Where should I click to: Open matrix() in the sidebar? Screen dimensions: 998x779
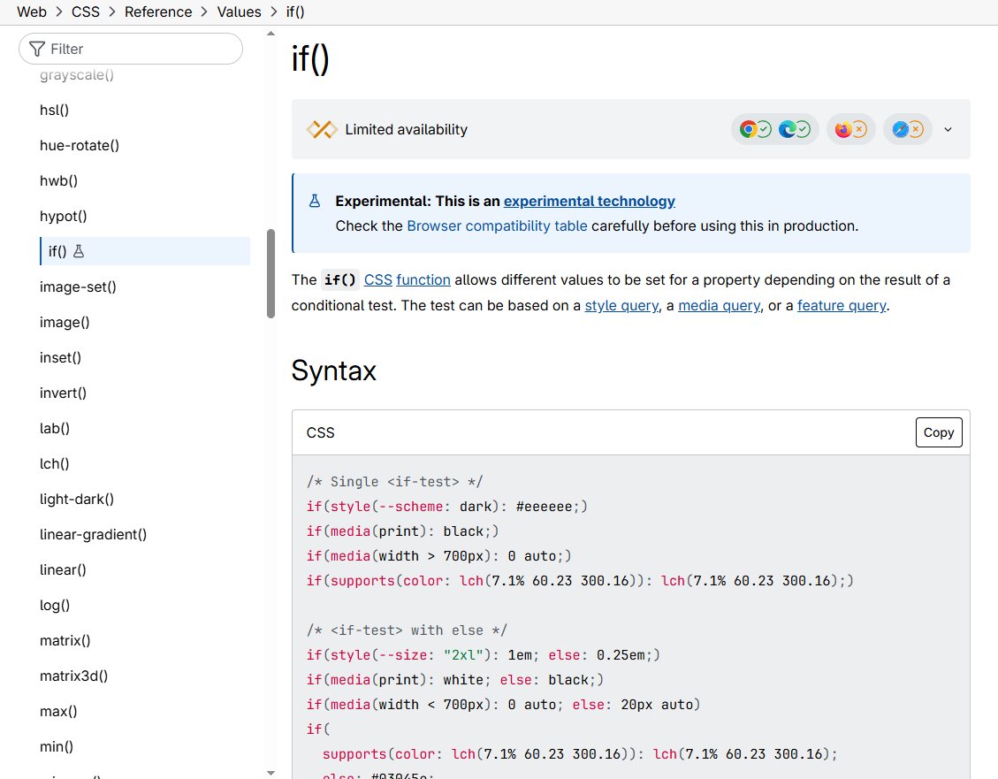65,640
